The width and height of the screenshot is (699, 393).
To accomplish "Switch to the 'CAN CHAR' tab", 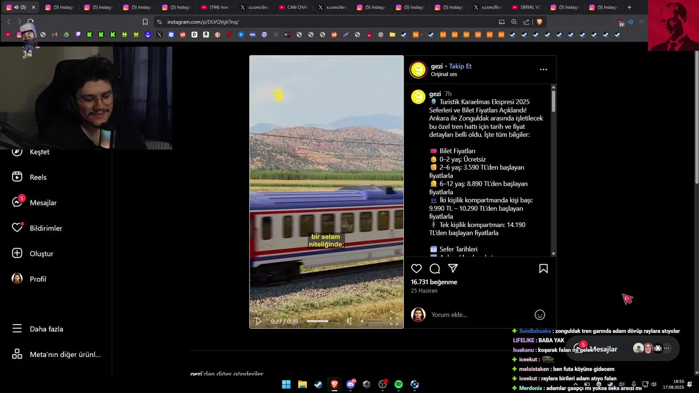I will (293, 7).
